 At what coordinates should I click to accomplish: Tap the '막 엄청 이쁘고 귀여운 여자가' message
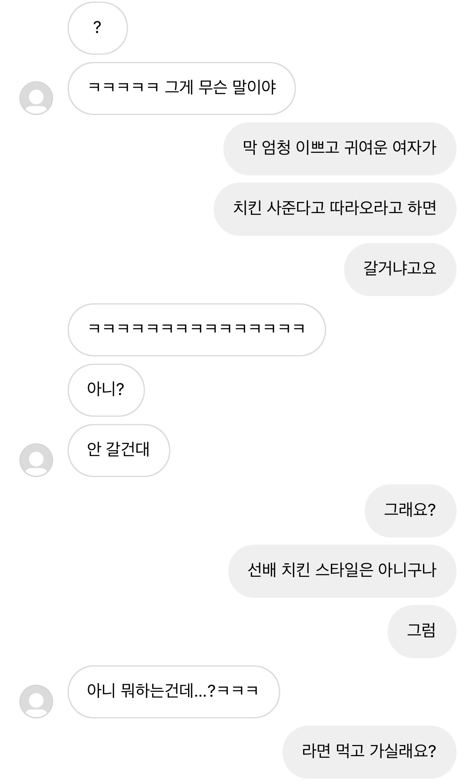(x=339, y=149)
